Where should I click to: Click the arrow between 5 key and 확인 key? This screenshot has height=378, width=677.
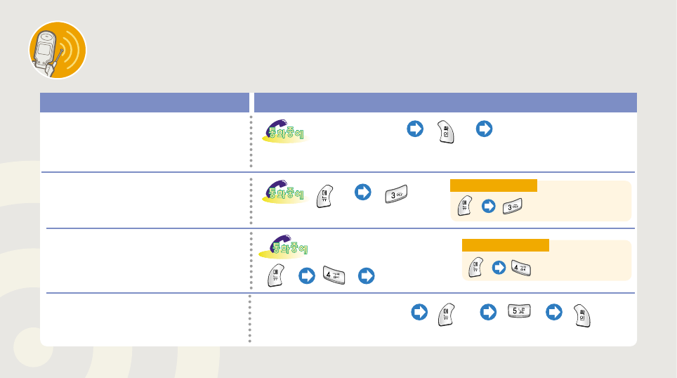554,311
